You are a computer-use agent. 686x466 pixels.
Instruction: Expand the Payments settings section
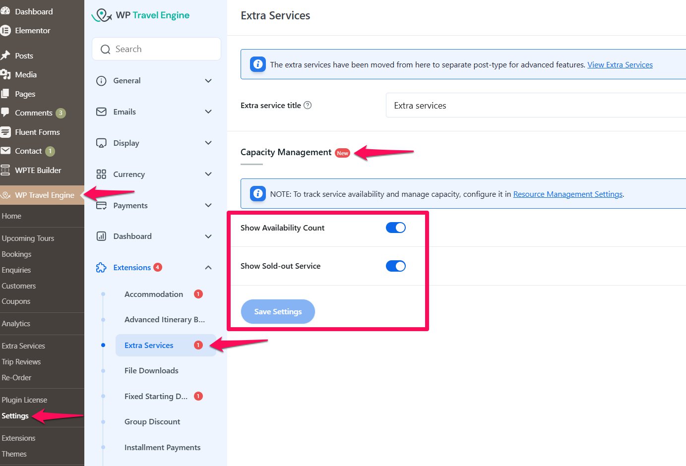[x=208, y=205]
